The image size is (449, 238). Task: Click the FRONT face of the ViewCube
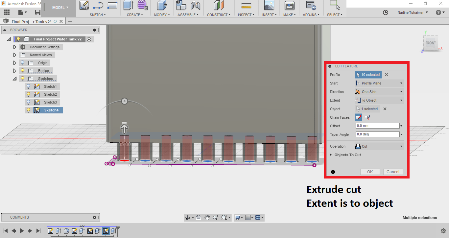click(x=431, y=43)
